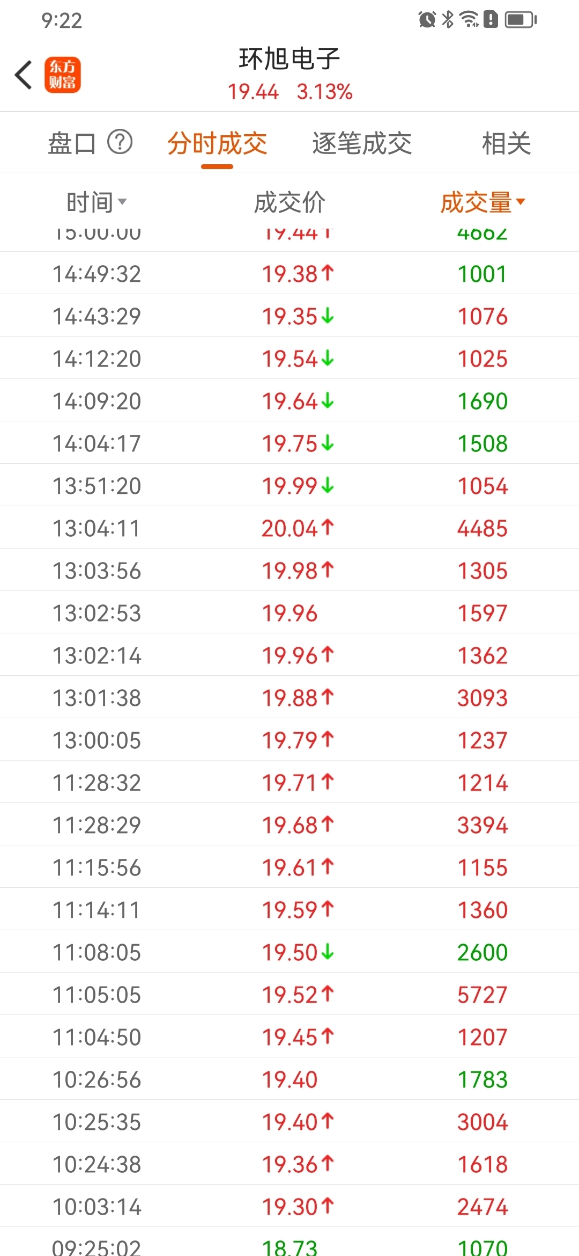Toggle the 成交量 sort order arrow

pos(521,202)
